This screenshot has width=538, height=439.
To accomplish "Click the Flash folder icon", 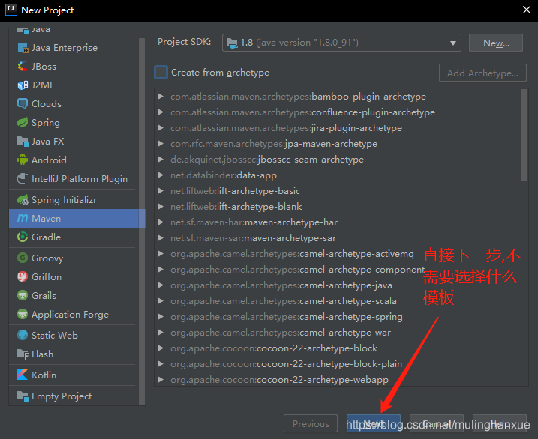I will pos(23,354).
